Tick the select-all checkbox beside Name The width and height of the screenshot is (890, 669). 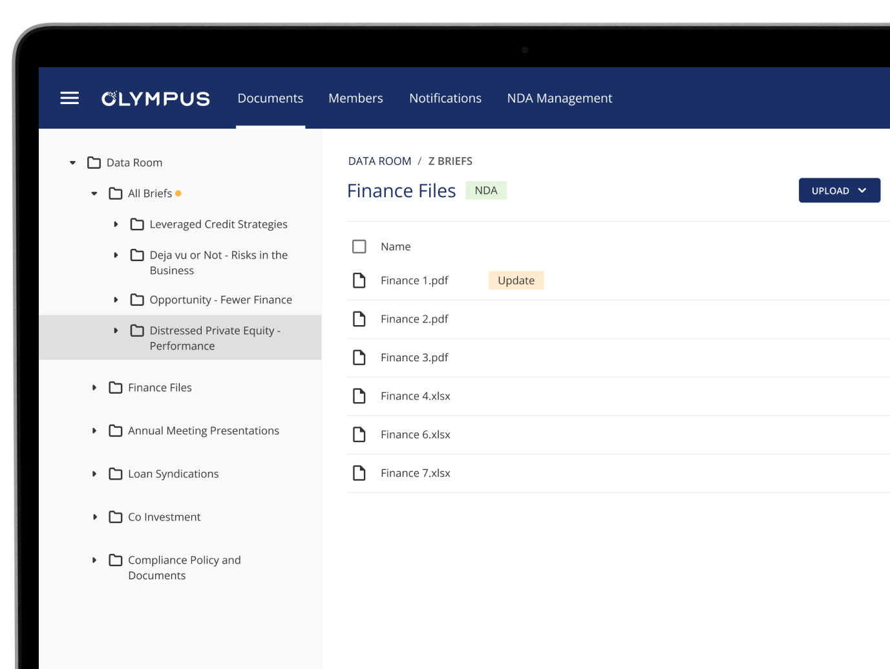click(359, 247)
